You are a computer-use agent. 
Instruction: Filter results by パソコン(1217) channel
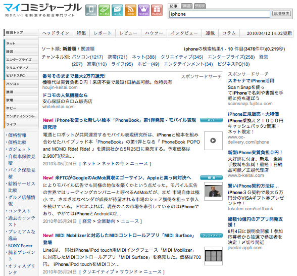pyautogui.click(x=87, y=57)
